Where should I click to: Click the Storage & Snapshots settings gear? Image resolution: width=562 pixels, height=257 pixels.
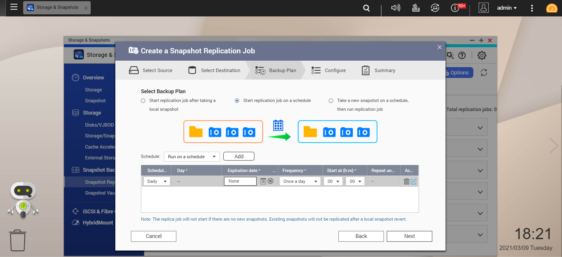pos(482,55)
